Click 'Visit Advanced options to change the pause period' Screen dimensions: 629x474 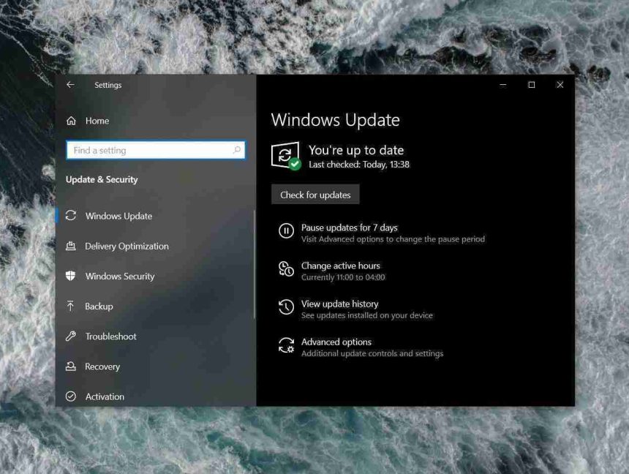click(x=393, y=238)
